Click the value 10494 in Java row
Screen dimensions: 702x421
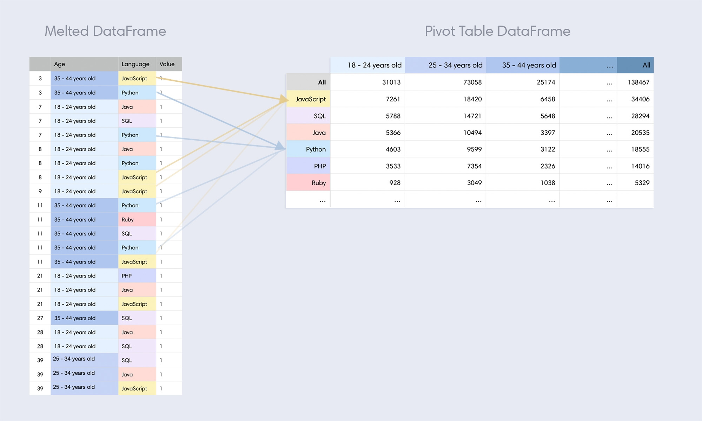tap(472, 133)
